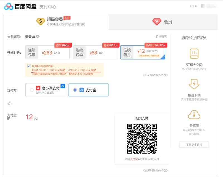Switch to the 会员 tab
Screen dimensions: 223x178
point(163,22)
